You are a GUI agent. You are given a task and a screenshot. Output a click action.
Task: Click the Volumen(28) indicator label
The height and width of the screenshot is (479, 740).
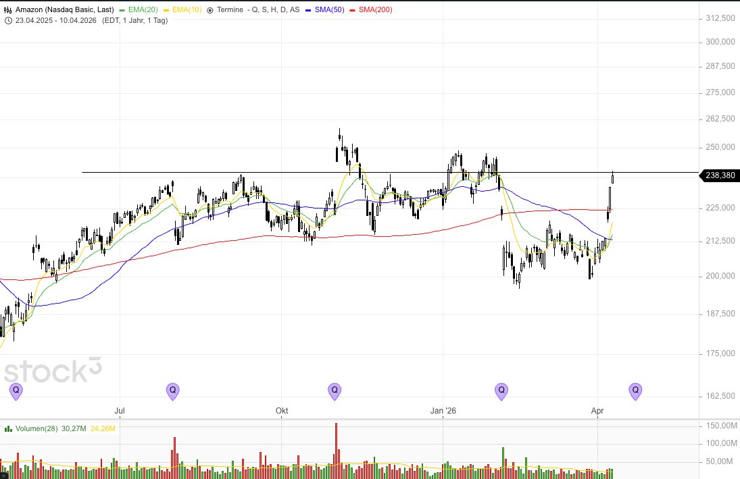tap(36, 428)
